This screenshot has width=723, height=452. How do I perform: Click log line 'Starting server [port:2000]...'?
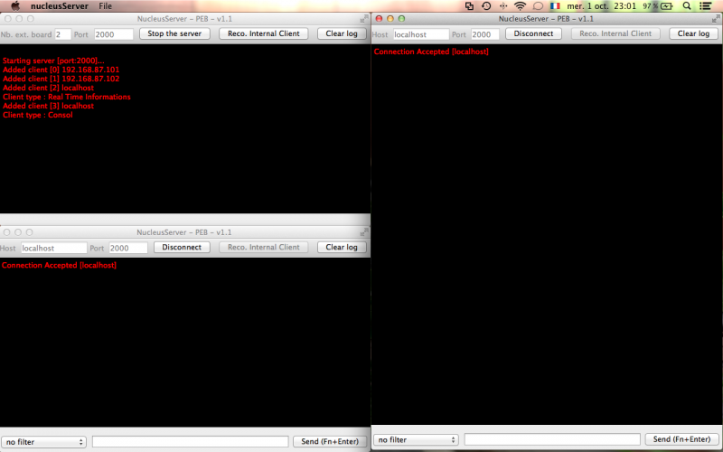point(53,61)
